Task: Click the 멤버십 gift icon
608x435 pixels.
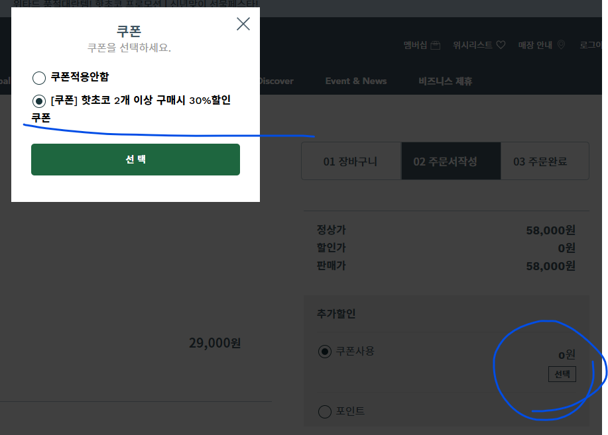Action: coord(436,45)
